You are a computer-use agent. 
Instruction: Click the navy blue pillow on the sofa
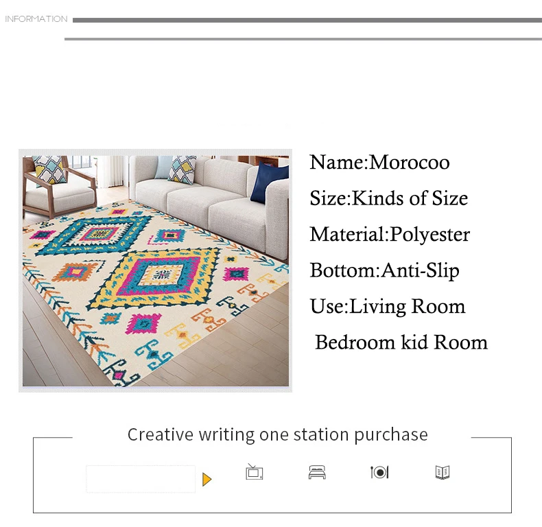click(x=269, y=183)
